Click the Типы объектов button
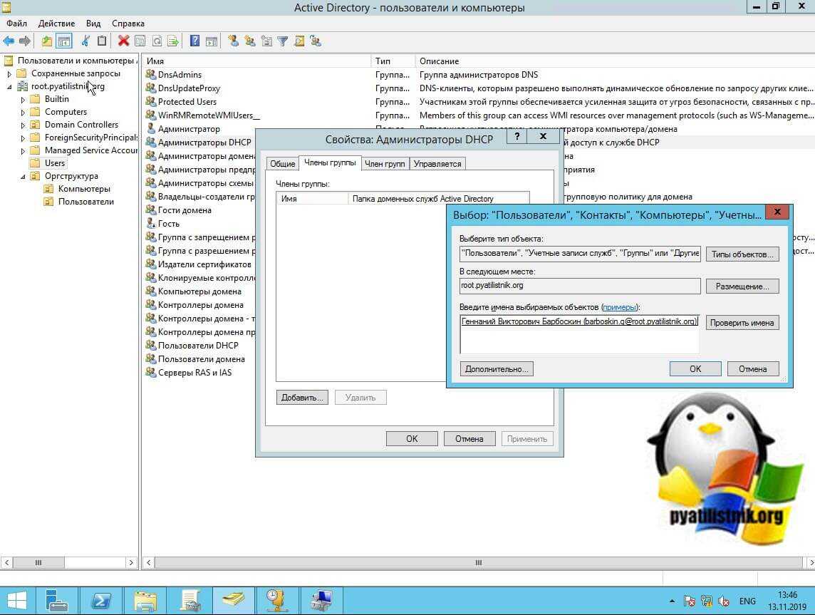 tap(742, 254)
